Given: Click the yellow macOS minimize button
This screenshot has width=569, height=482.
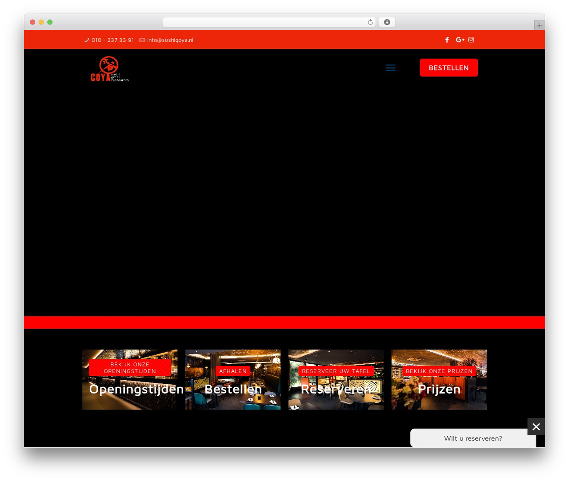Looking at the screenshot, I should (x=41, y=22).
